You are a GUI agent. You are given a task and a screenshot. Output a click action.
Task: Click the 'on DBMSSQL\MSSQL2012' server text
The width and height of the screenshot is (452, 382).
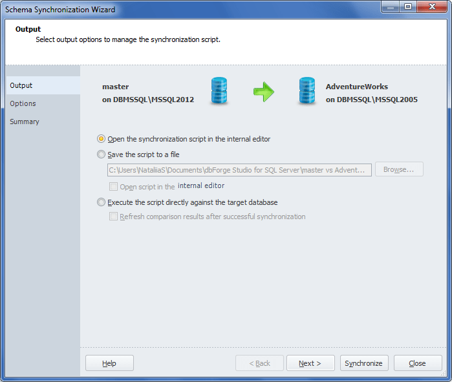click(148, 100)
